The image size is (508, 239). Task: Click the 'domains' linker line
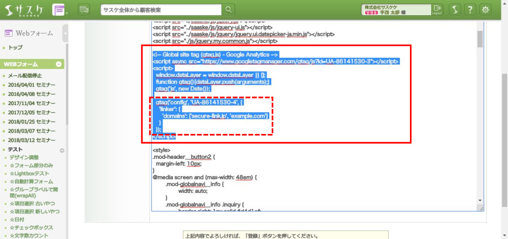click(x=214, y=116)
